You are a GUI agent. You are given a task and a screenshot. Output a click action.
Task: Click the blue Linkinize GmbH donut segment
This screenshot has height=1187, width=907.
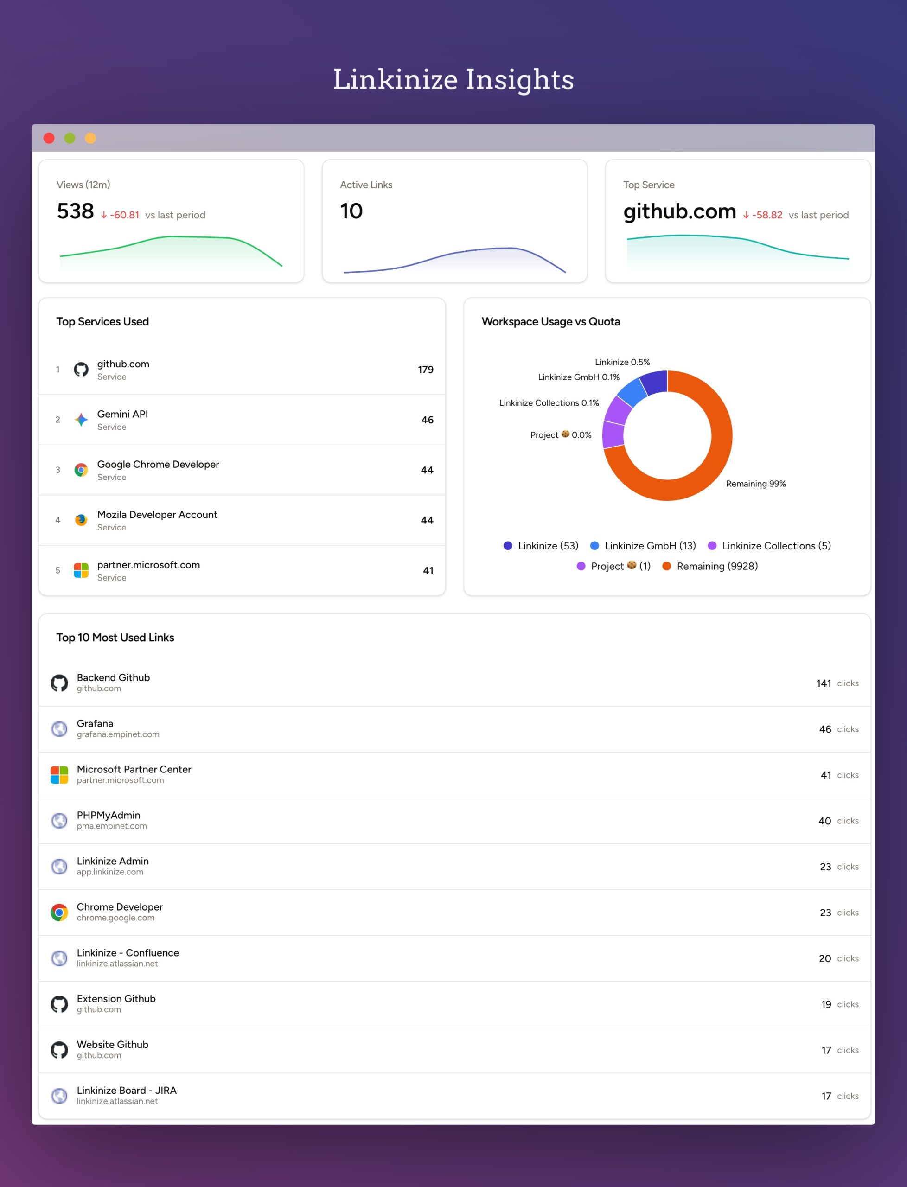[632, 392]
